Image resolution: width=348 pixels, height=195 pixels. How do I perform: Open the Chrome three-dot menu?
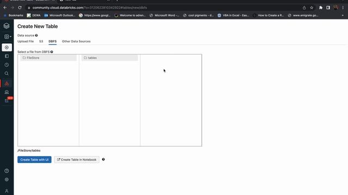(343, 8)
